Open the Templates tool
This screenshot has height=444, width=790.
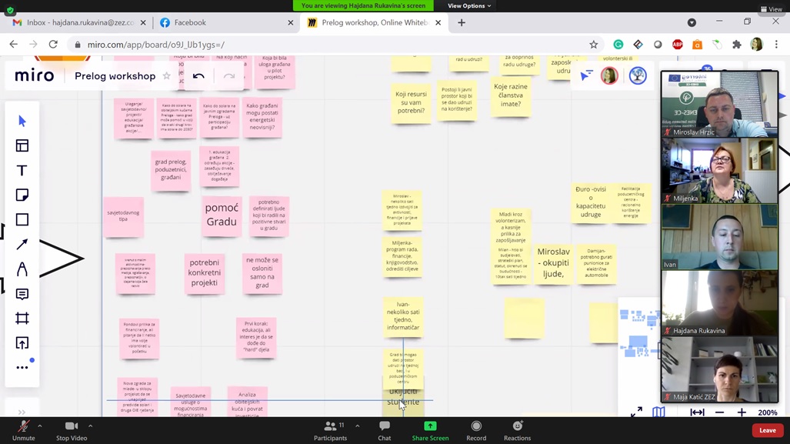pos(22,146)
